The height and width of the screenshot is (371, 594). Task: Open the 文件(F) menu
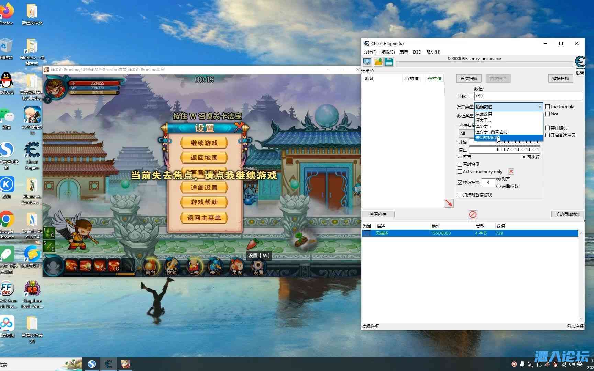tap(370, 52)
